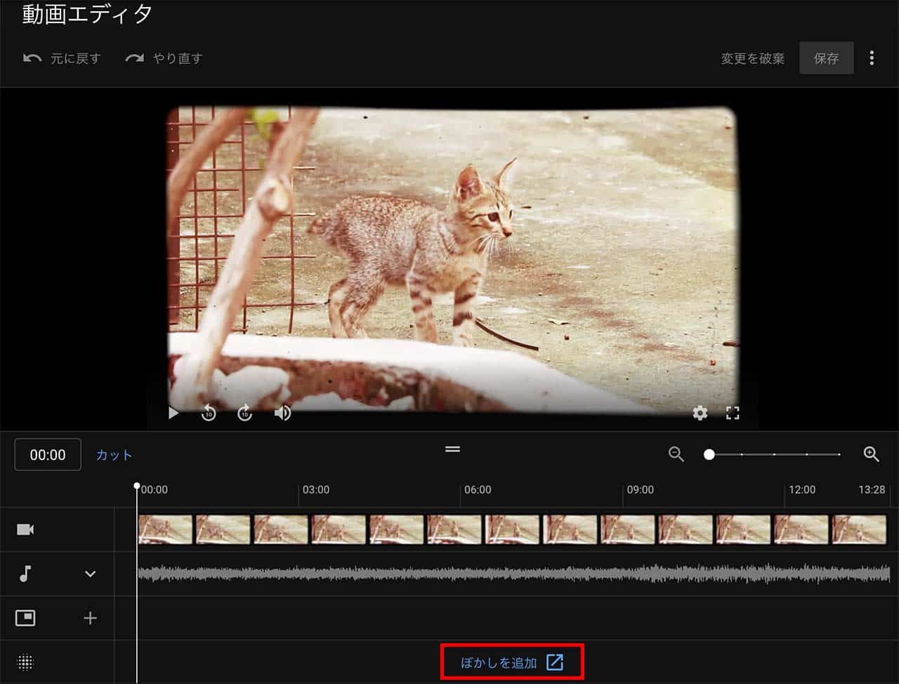Add an end screen element with plus
This screenshot has width=899, height=684.
[x=90, y=618]
